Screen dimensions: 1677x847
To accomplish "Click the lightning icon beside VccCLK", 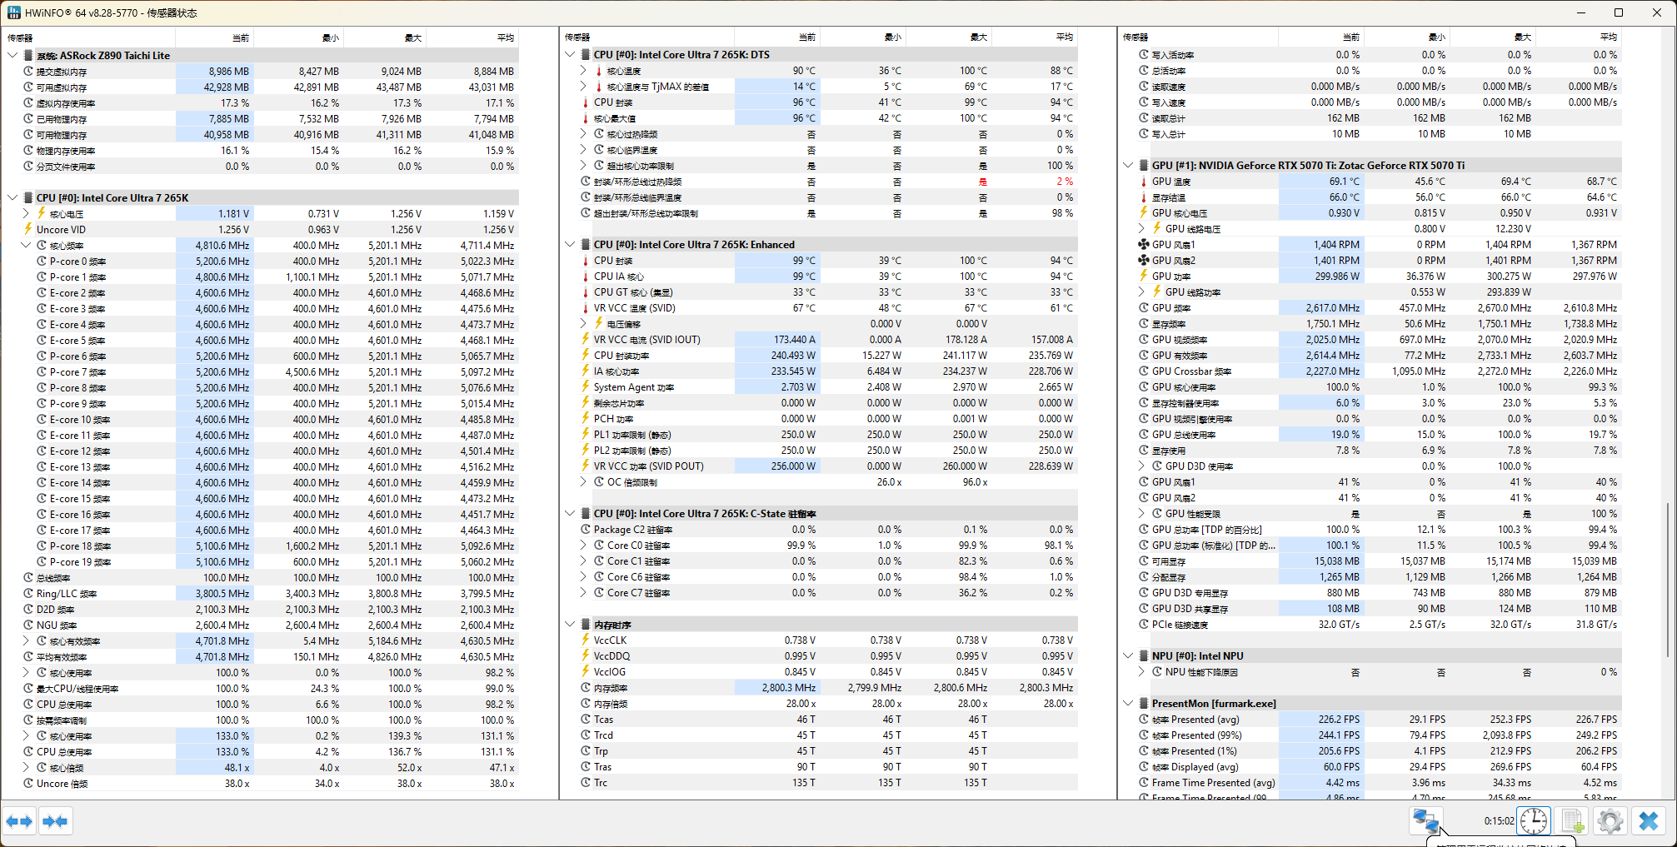I will coord(586,640).
